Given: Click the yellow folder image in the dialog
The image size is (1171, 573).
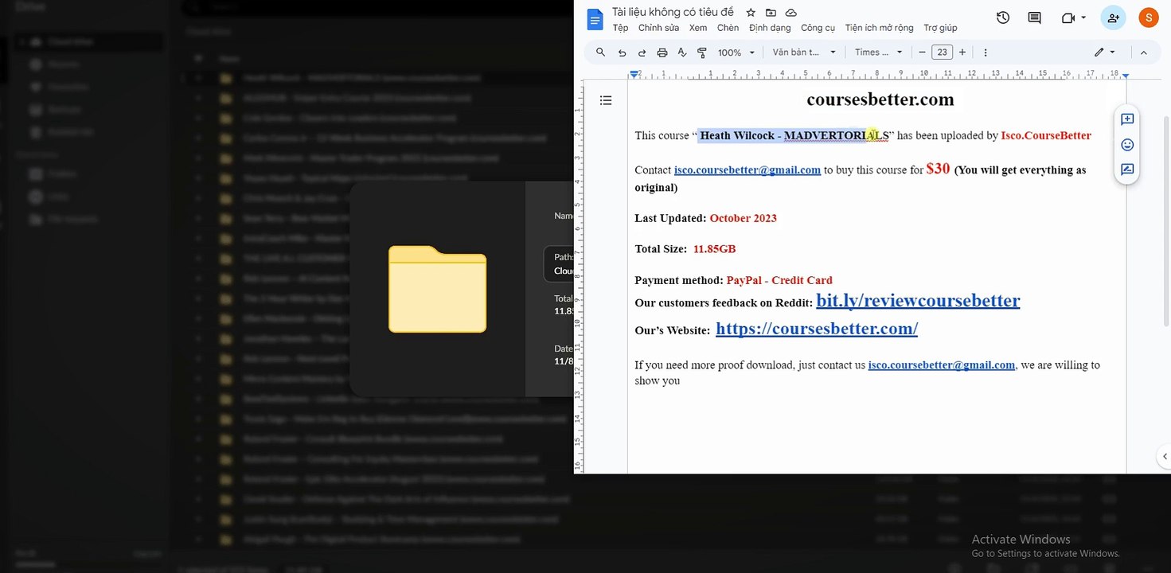Looking at the screenshot, I should tap(437, 289).
